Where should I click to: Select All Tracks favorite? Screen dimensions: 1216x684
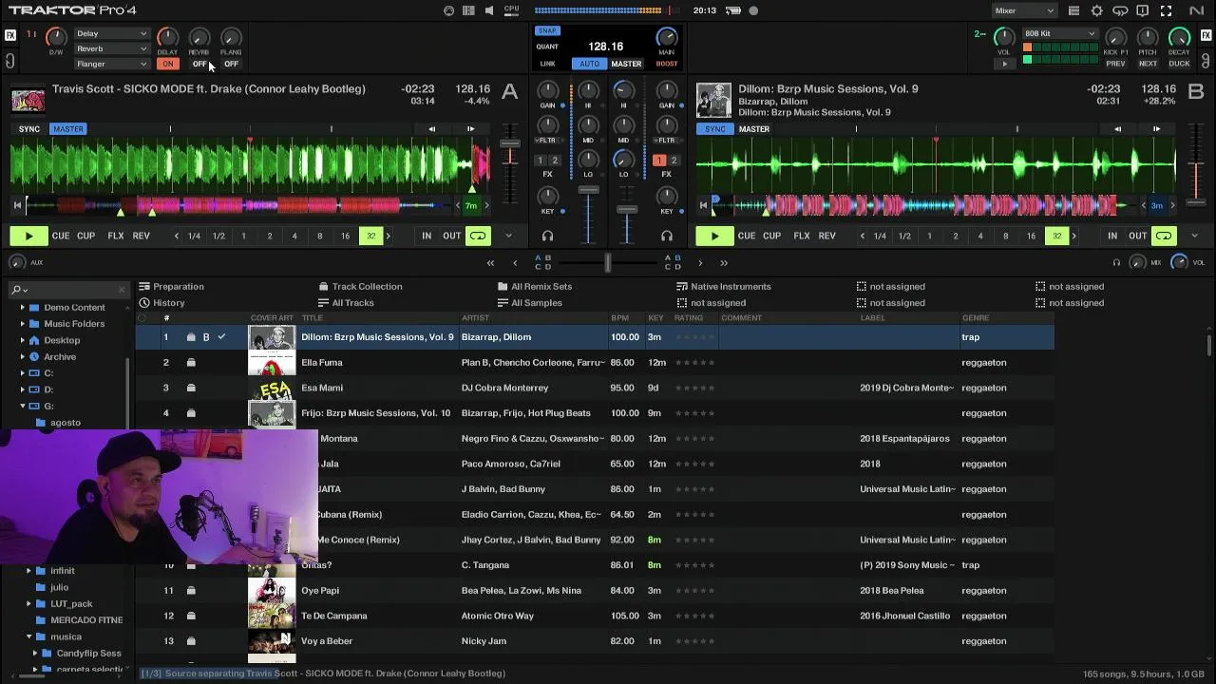[x=346, y=303]
